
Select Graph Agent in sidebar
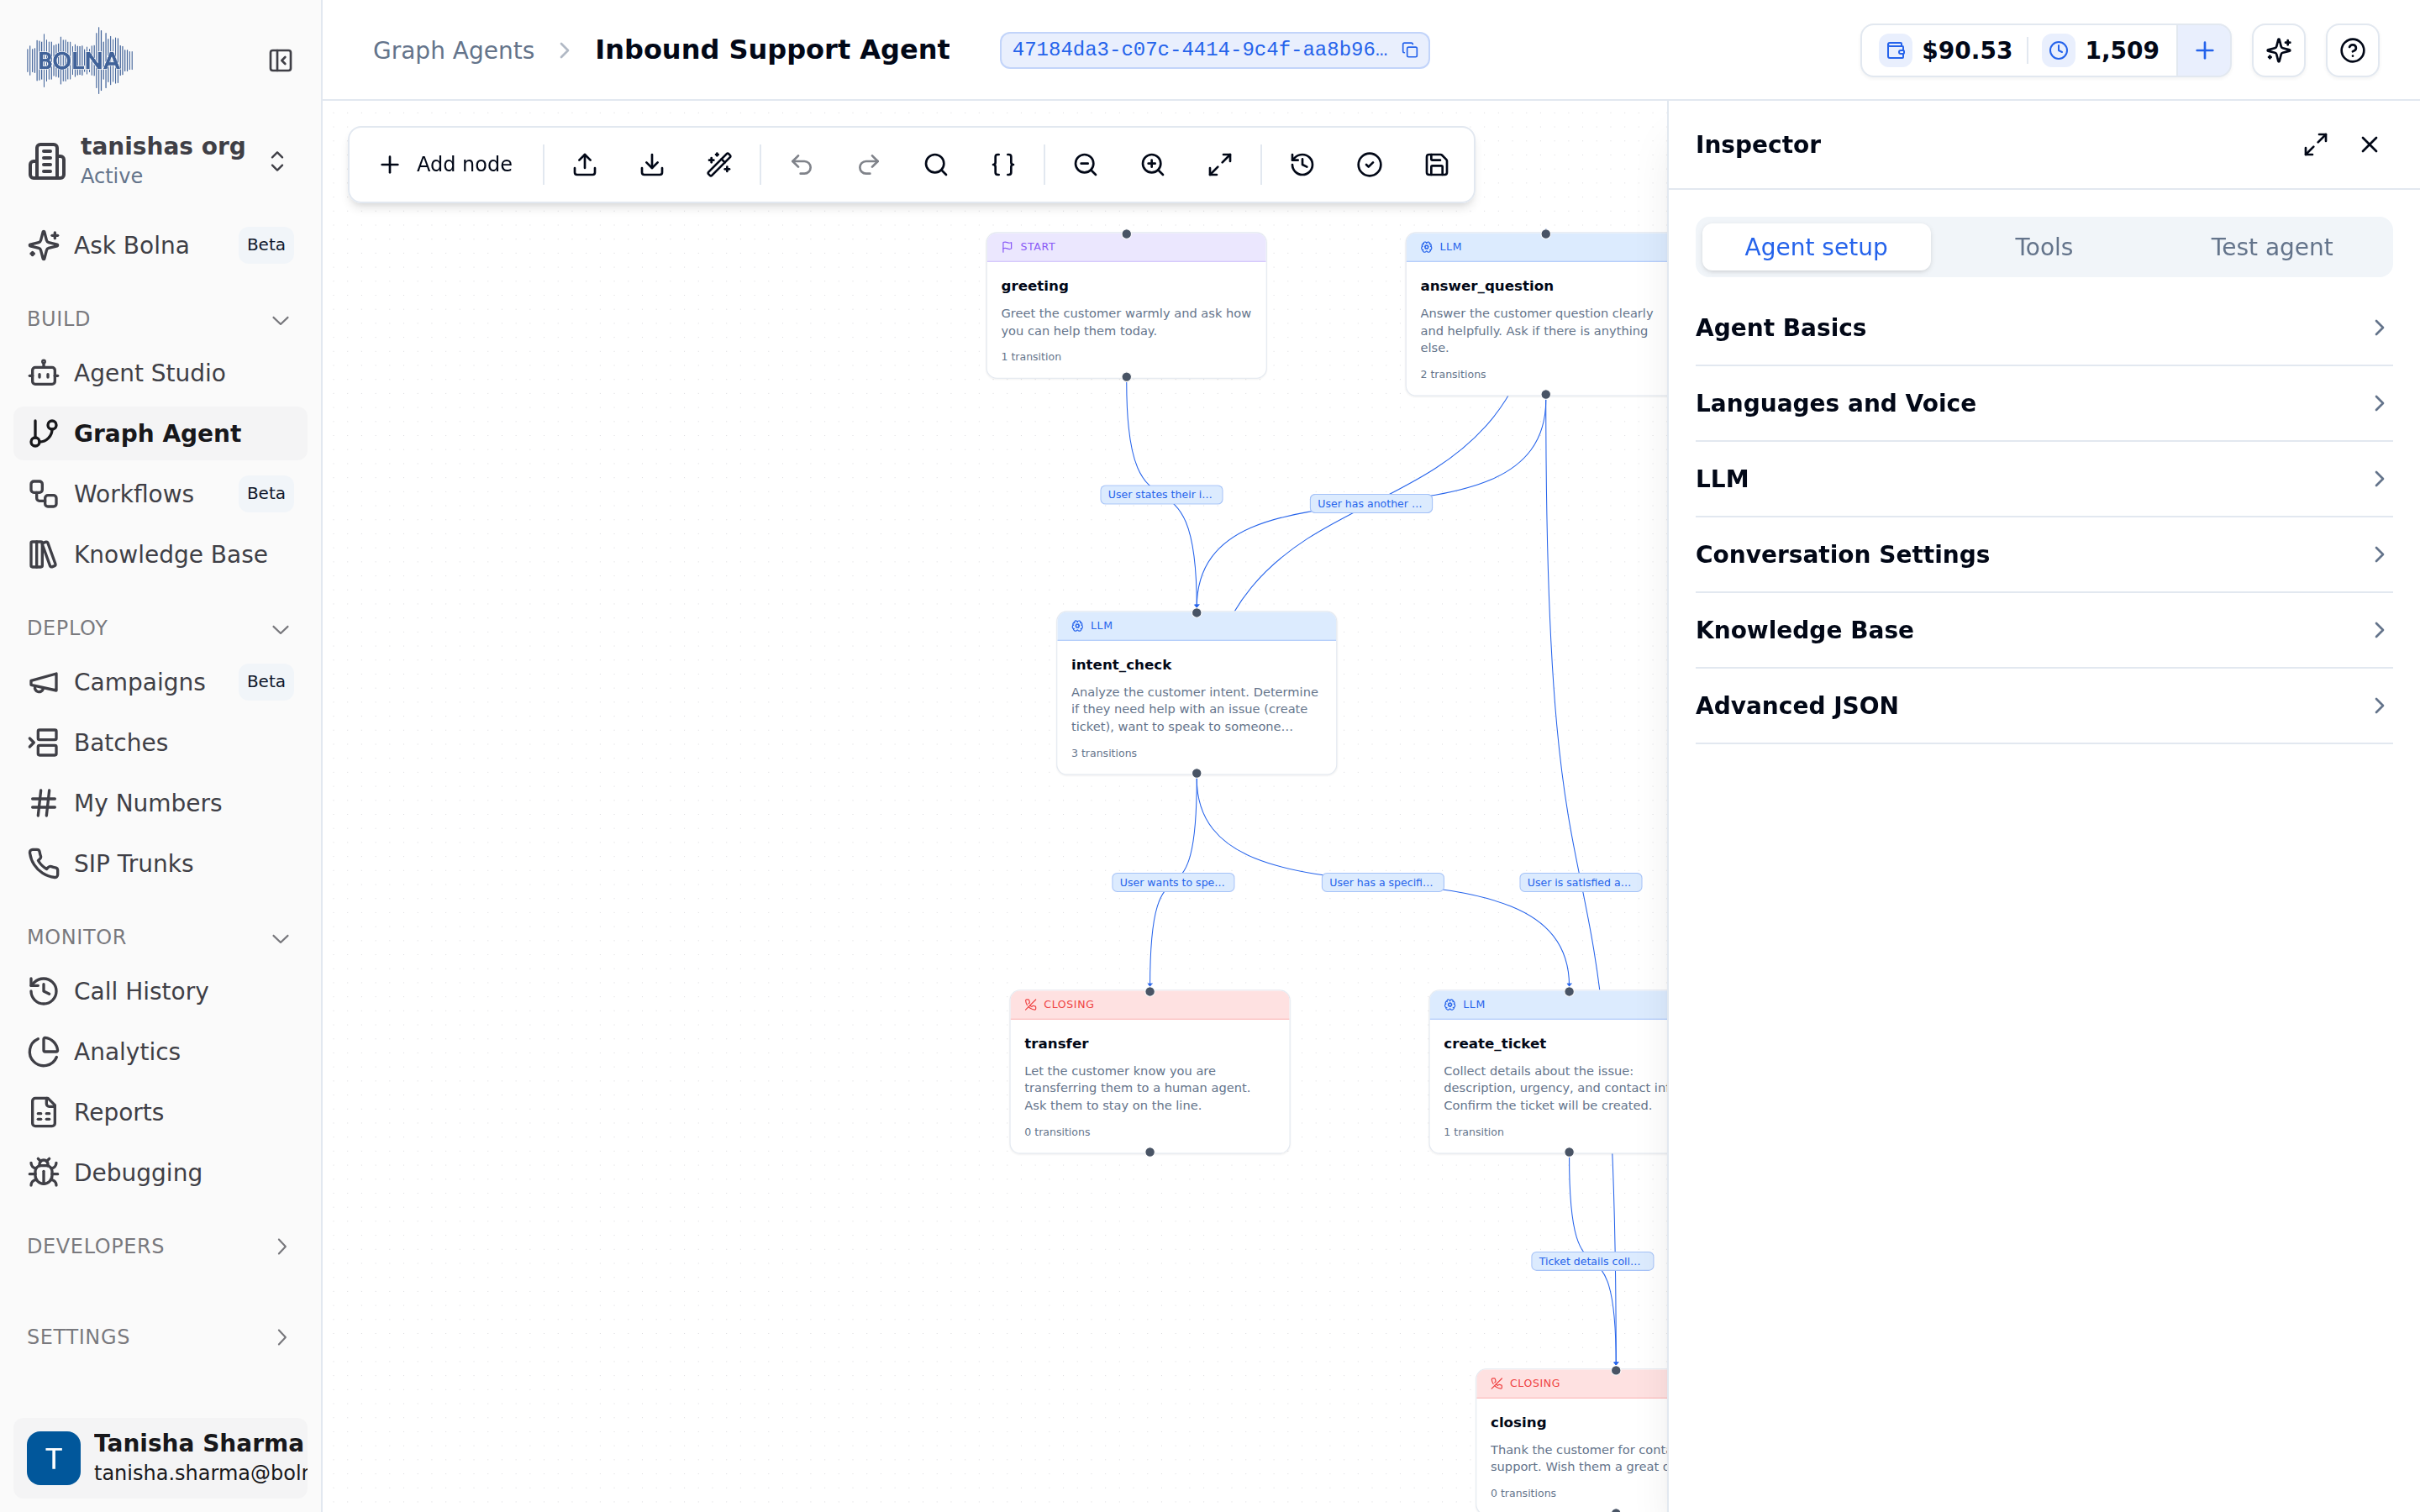click(x=160, y=433)
